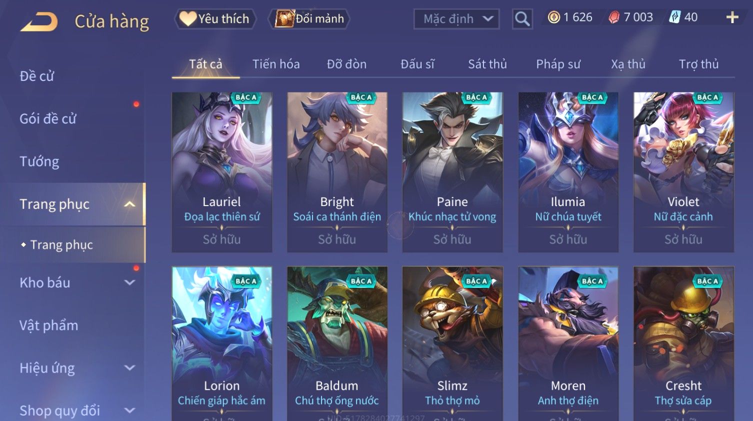Open the search magnifier icon
This screenshot has width=753, height=421.
[522, 19]
